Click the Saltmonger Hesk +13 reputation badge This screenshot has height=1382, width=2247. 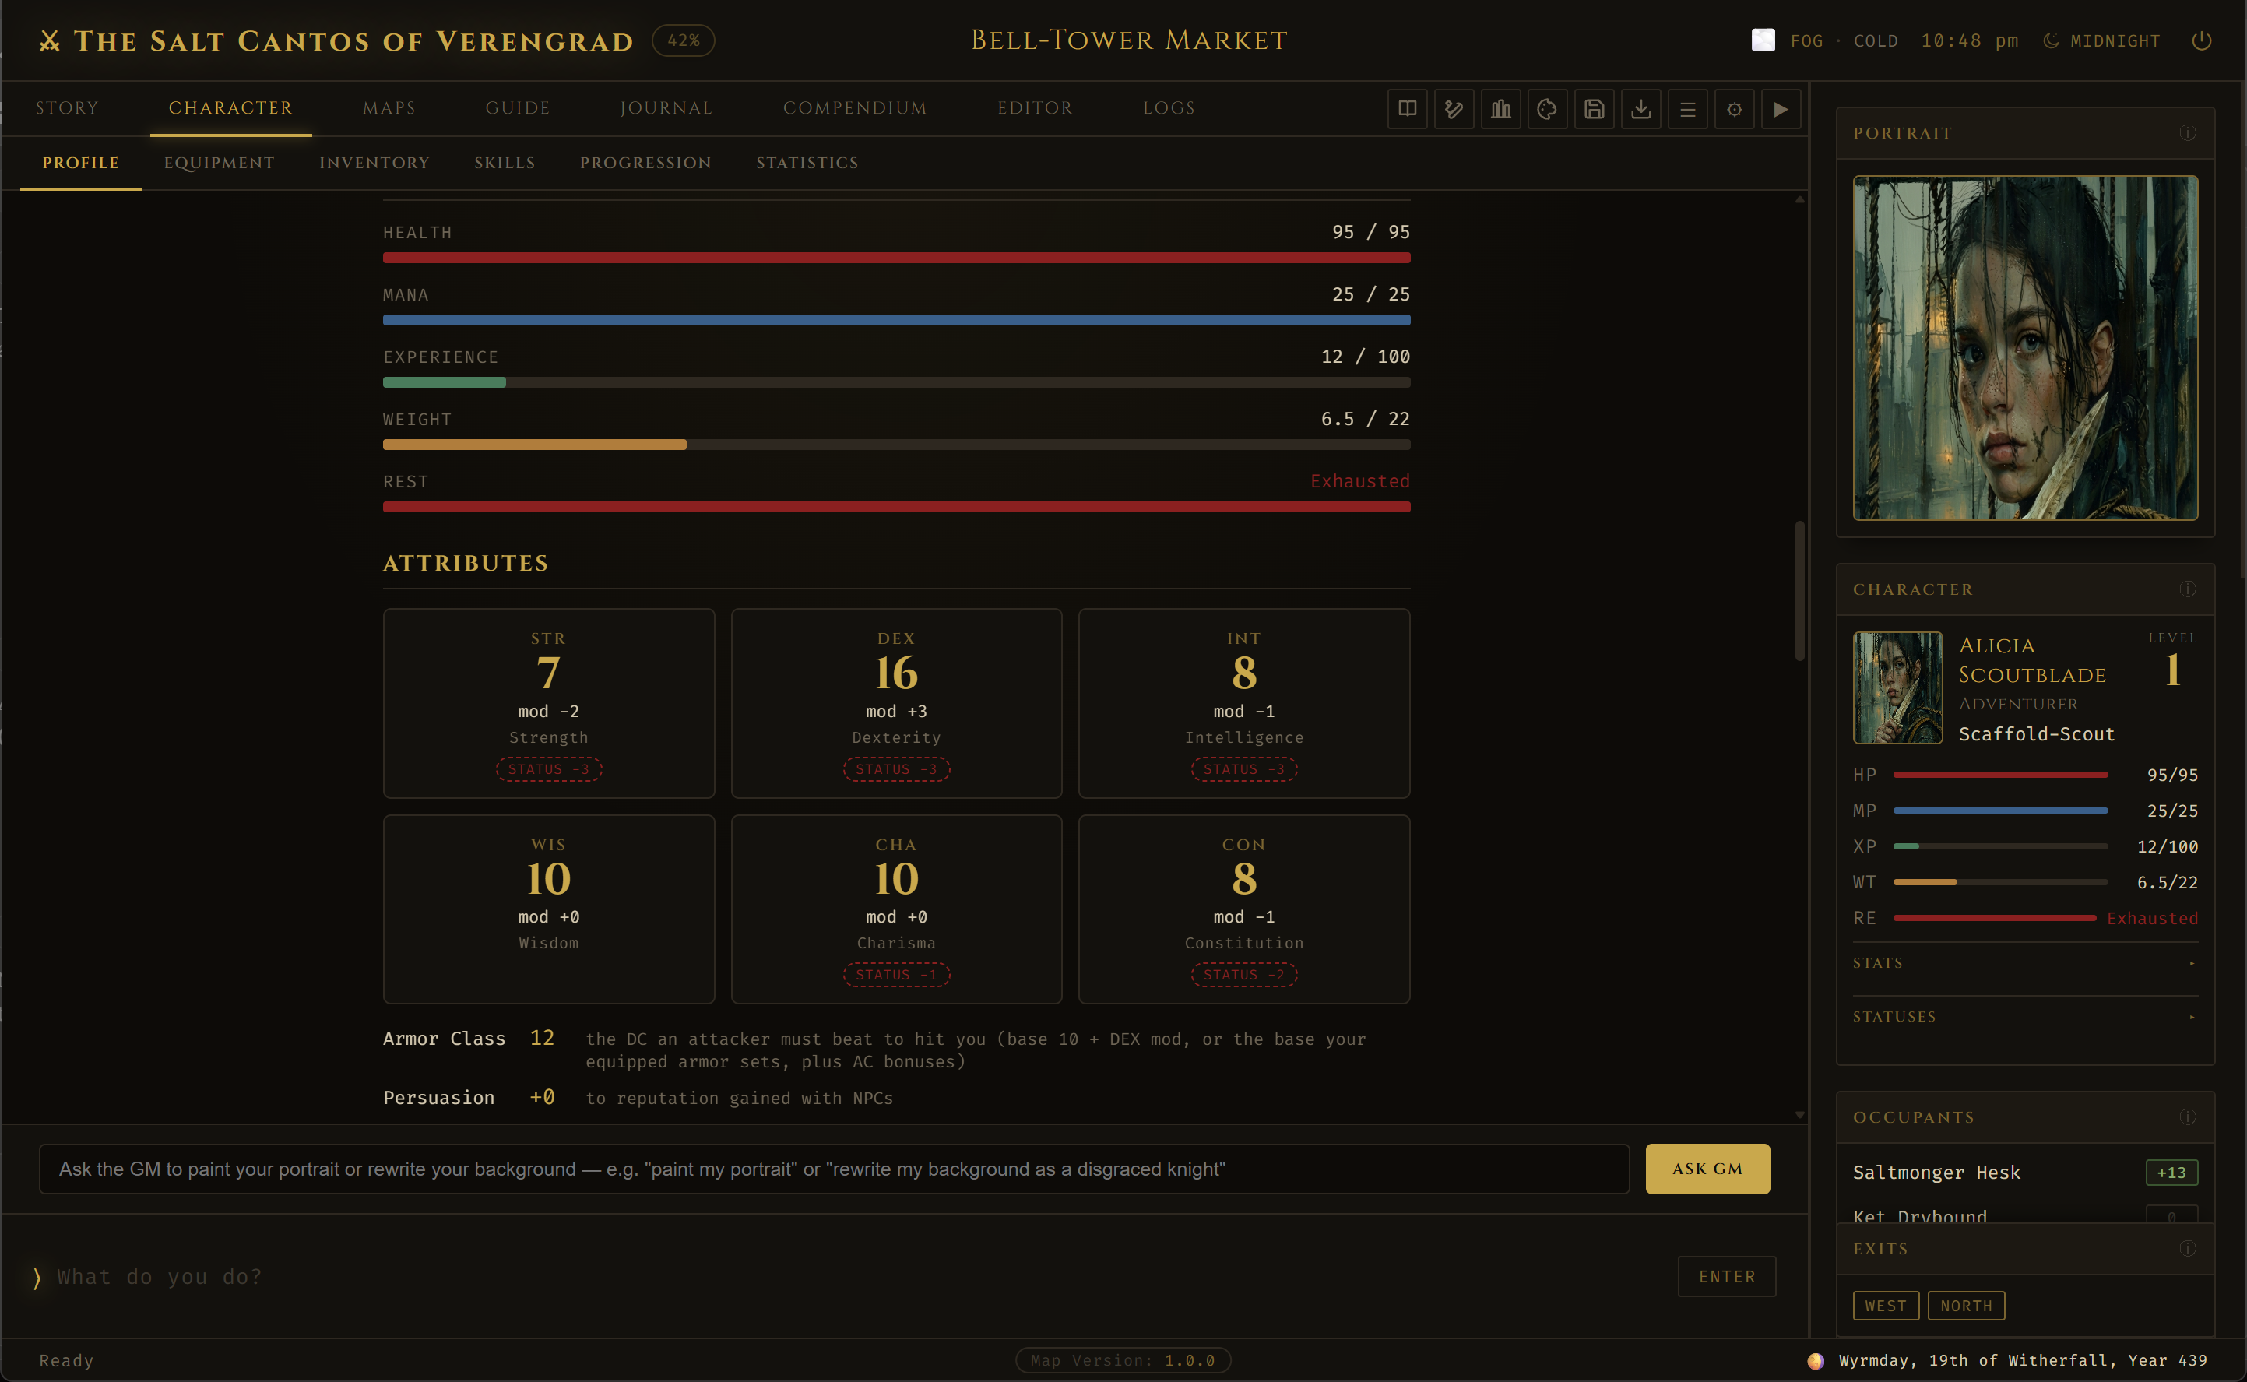click(2171, 1172)
